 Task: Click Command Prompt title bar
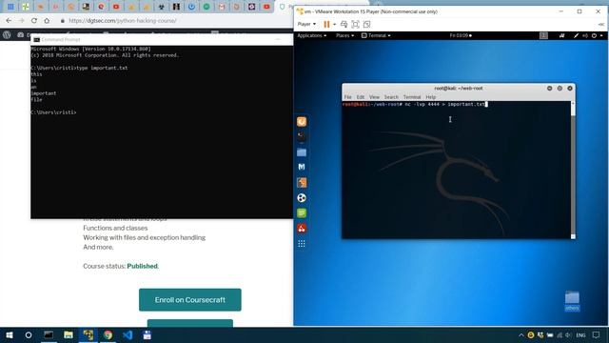[x=162, y=40]
